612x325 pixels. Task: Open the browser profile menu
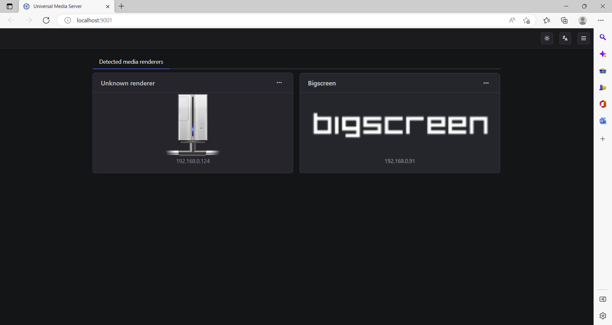coord(583,20)
